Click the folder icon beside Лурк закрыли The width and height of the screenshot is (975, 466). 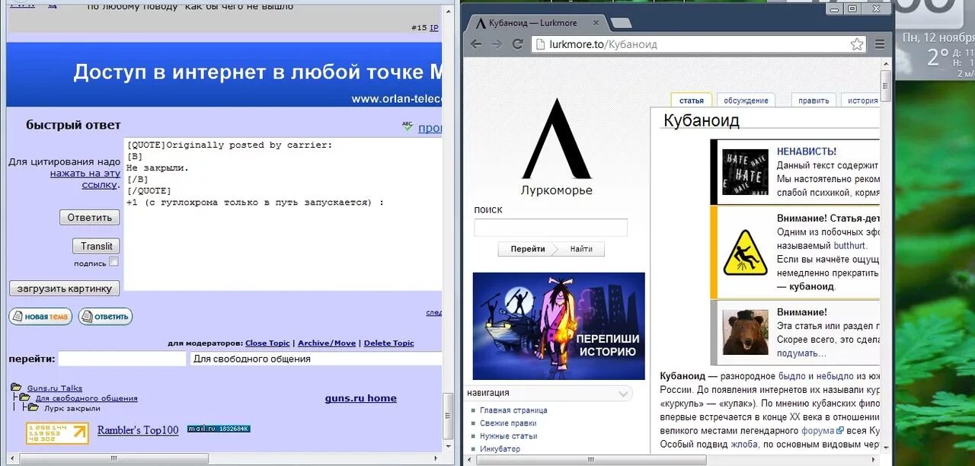35,407
